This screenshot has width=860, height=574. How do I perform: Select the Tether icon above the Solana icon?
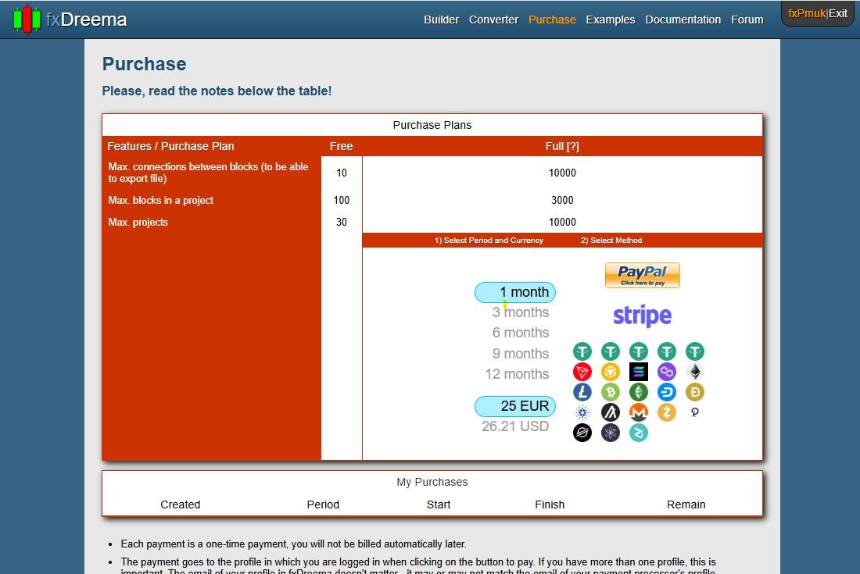639,351
